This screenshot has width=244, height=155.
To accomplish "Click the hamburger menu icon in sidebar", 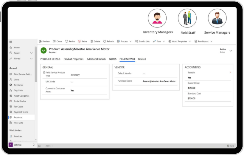I will pos(11,42).
